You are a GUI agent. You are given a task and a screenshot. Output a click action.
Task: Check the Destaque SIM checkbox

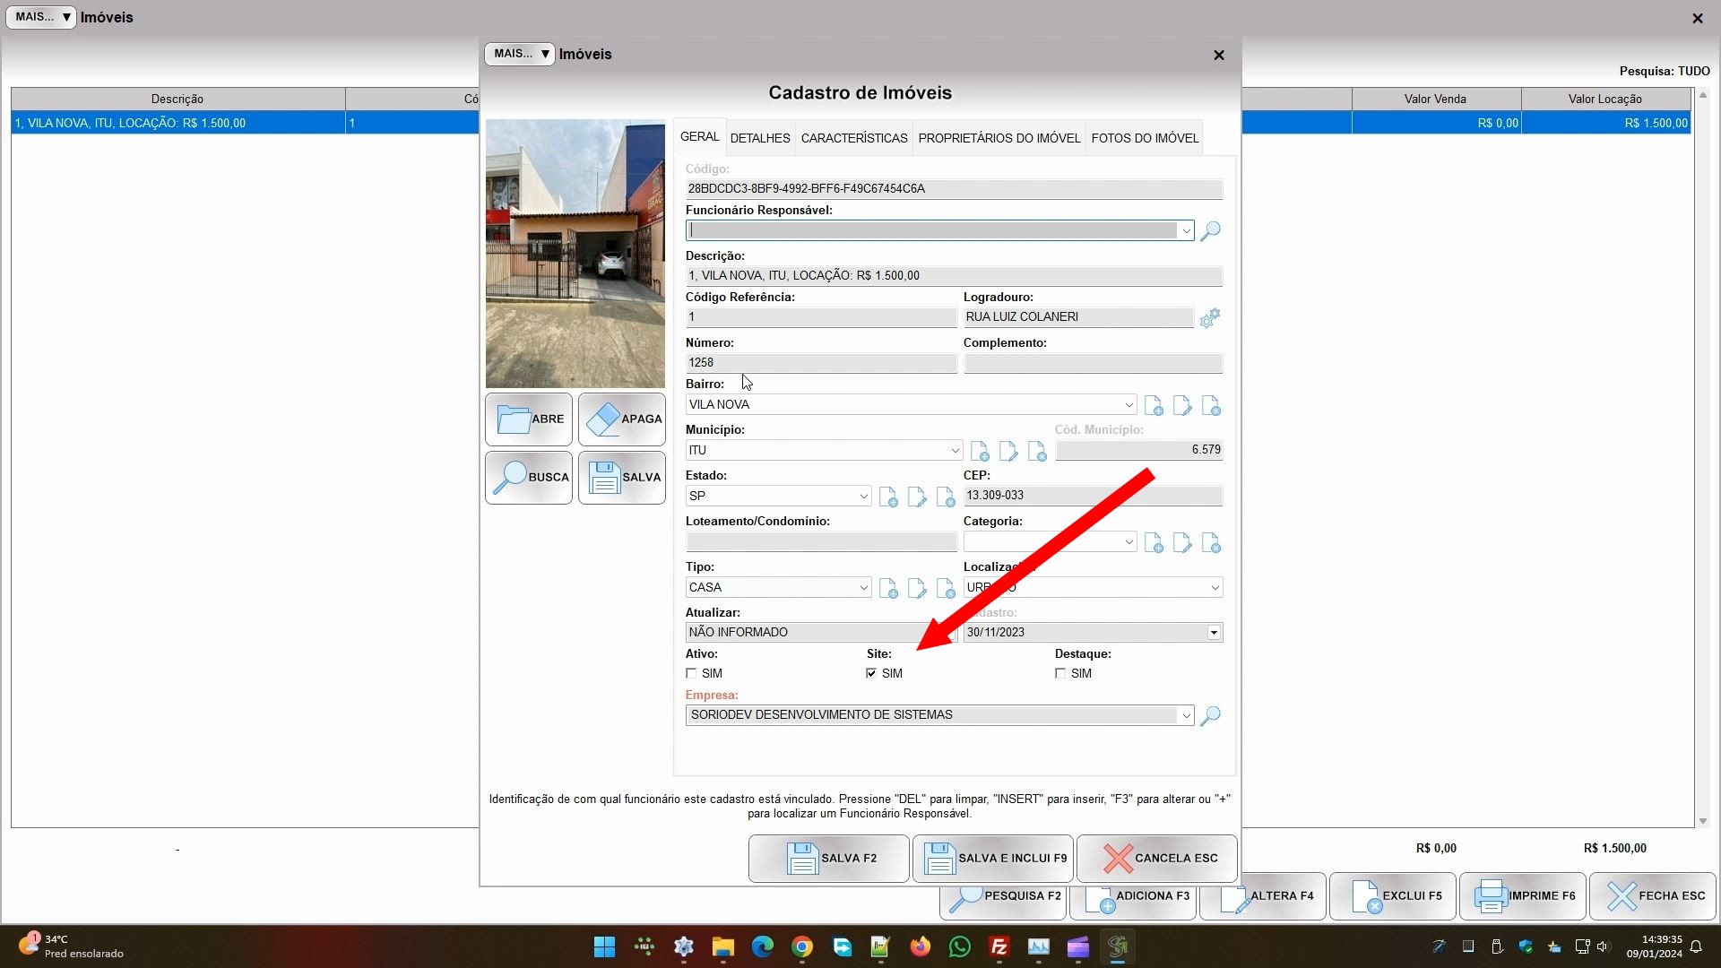(1060, 673)
